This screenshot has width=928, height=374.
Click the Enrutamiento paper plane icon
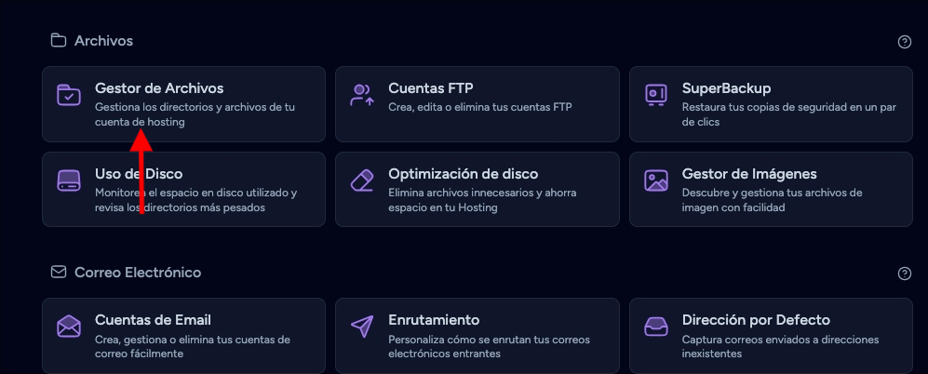pyautogui.click(x=362, y=327)
